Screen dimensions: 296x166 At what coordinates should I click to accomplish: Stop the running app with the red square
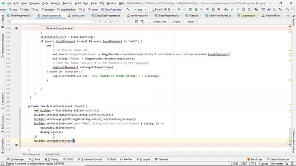(x=219, y=9)
